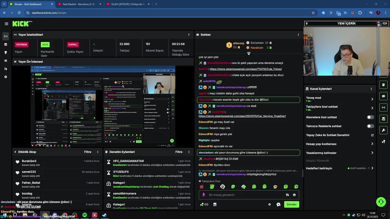Open Spotify from the taskbar
390x219 pixels.
point(85,215)
